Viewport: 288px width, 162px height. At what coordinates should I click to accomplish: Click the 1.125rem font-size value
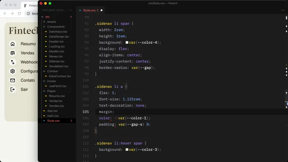(x=131, y=99)
